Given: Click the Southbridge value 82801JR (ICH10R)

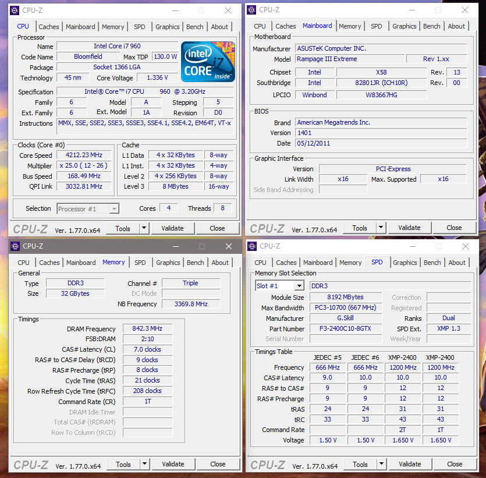Looking at the screenshot, I should pos(381,83).
